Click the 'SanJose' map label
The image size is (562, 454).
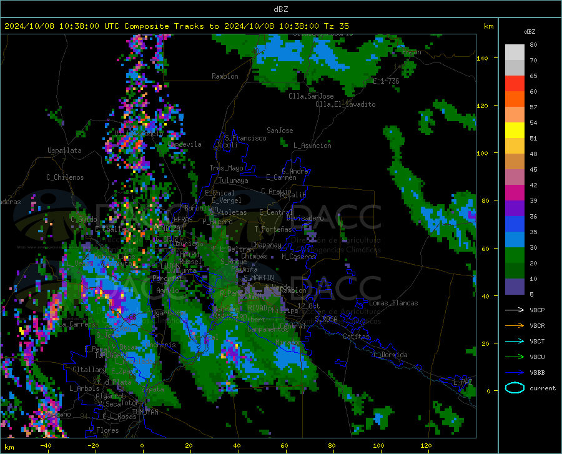280,131
